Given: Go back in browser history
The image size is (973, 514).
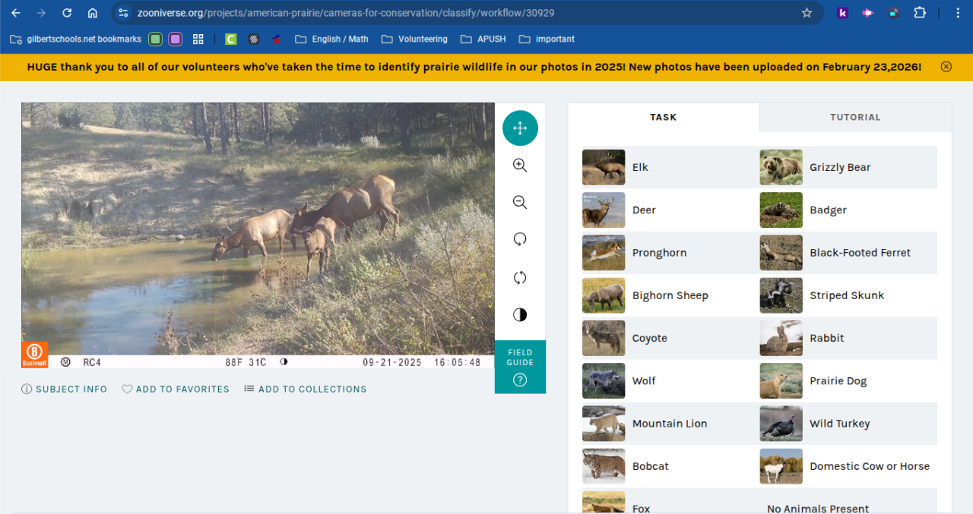Looking at the screenshot, I should click(x=16, y=13).
